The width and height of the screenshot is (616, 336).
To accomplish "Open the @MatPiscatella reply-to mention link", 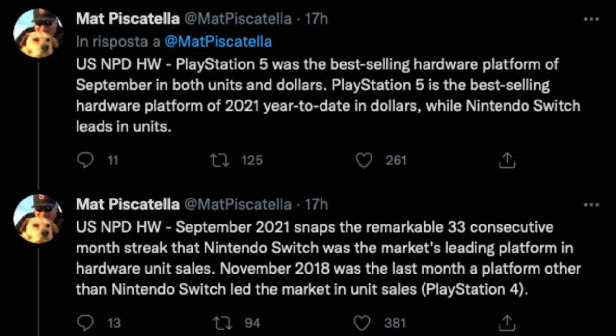I will coord(218,41).
